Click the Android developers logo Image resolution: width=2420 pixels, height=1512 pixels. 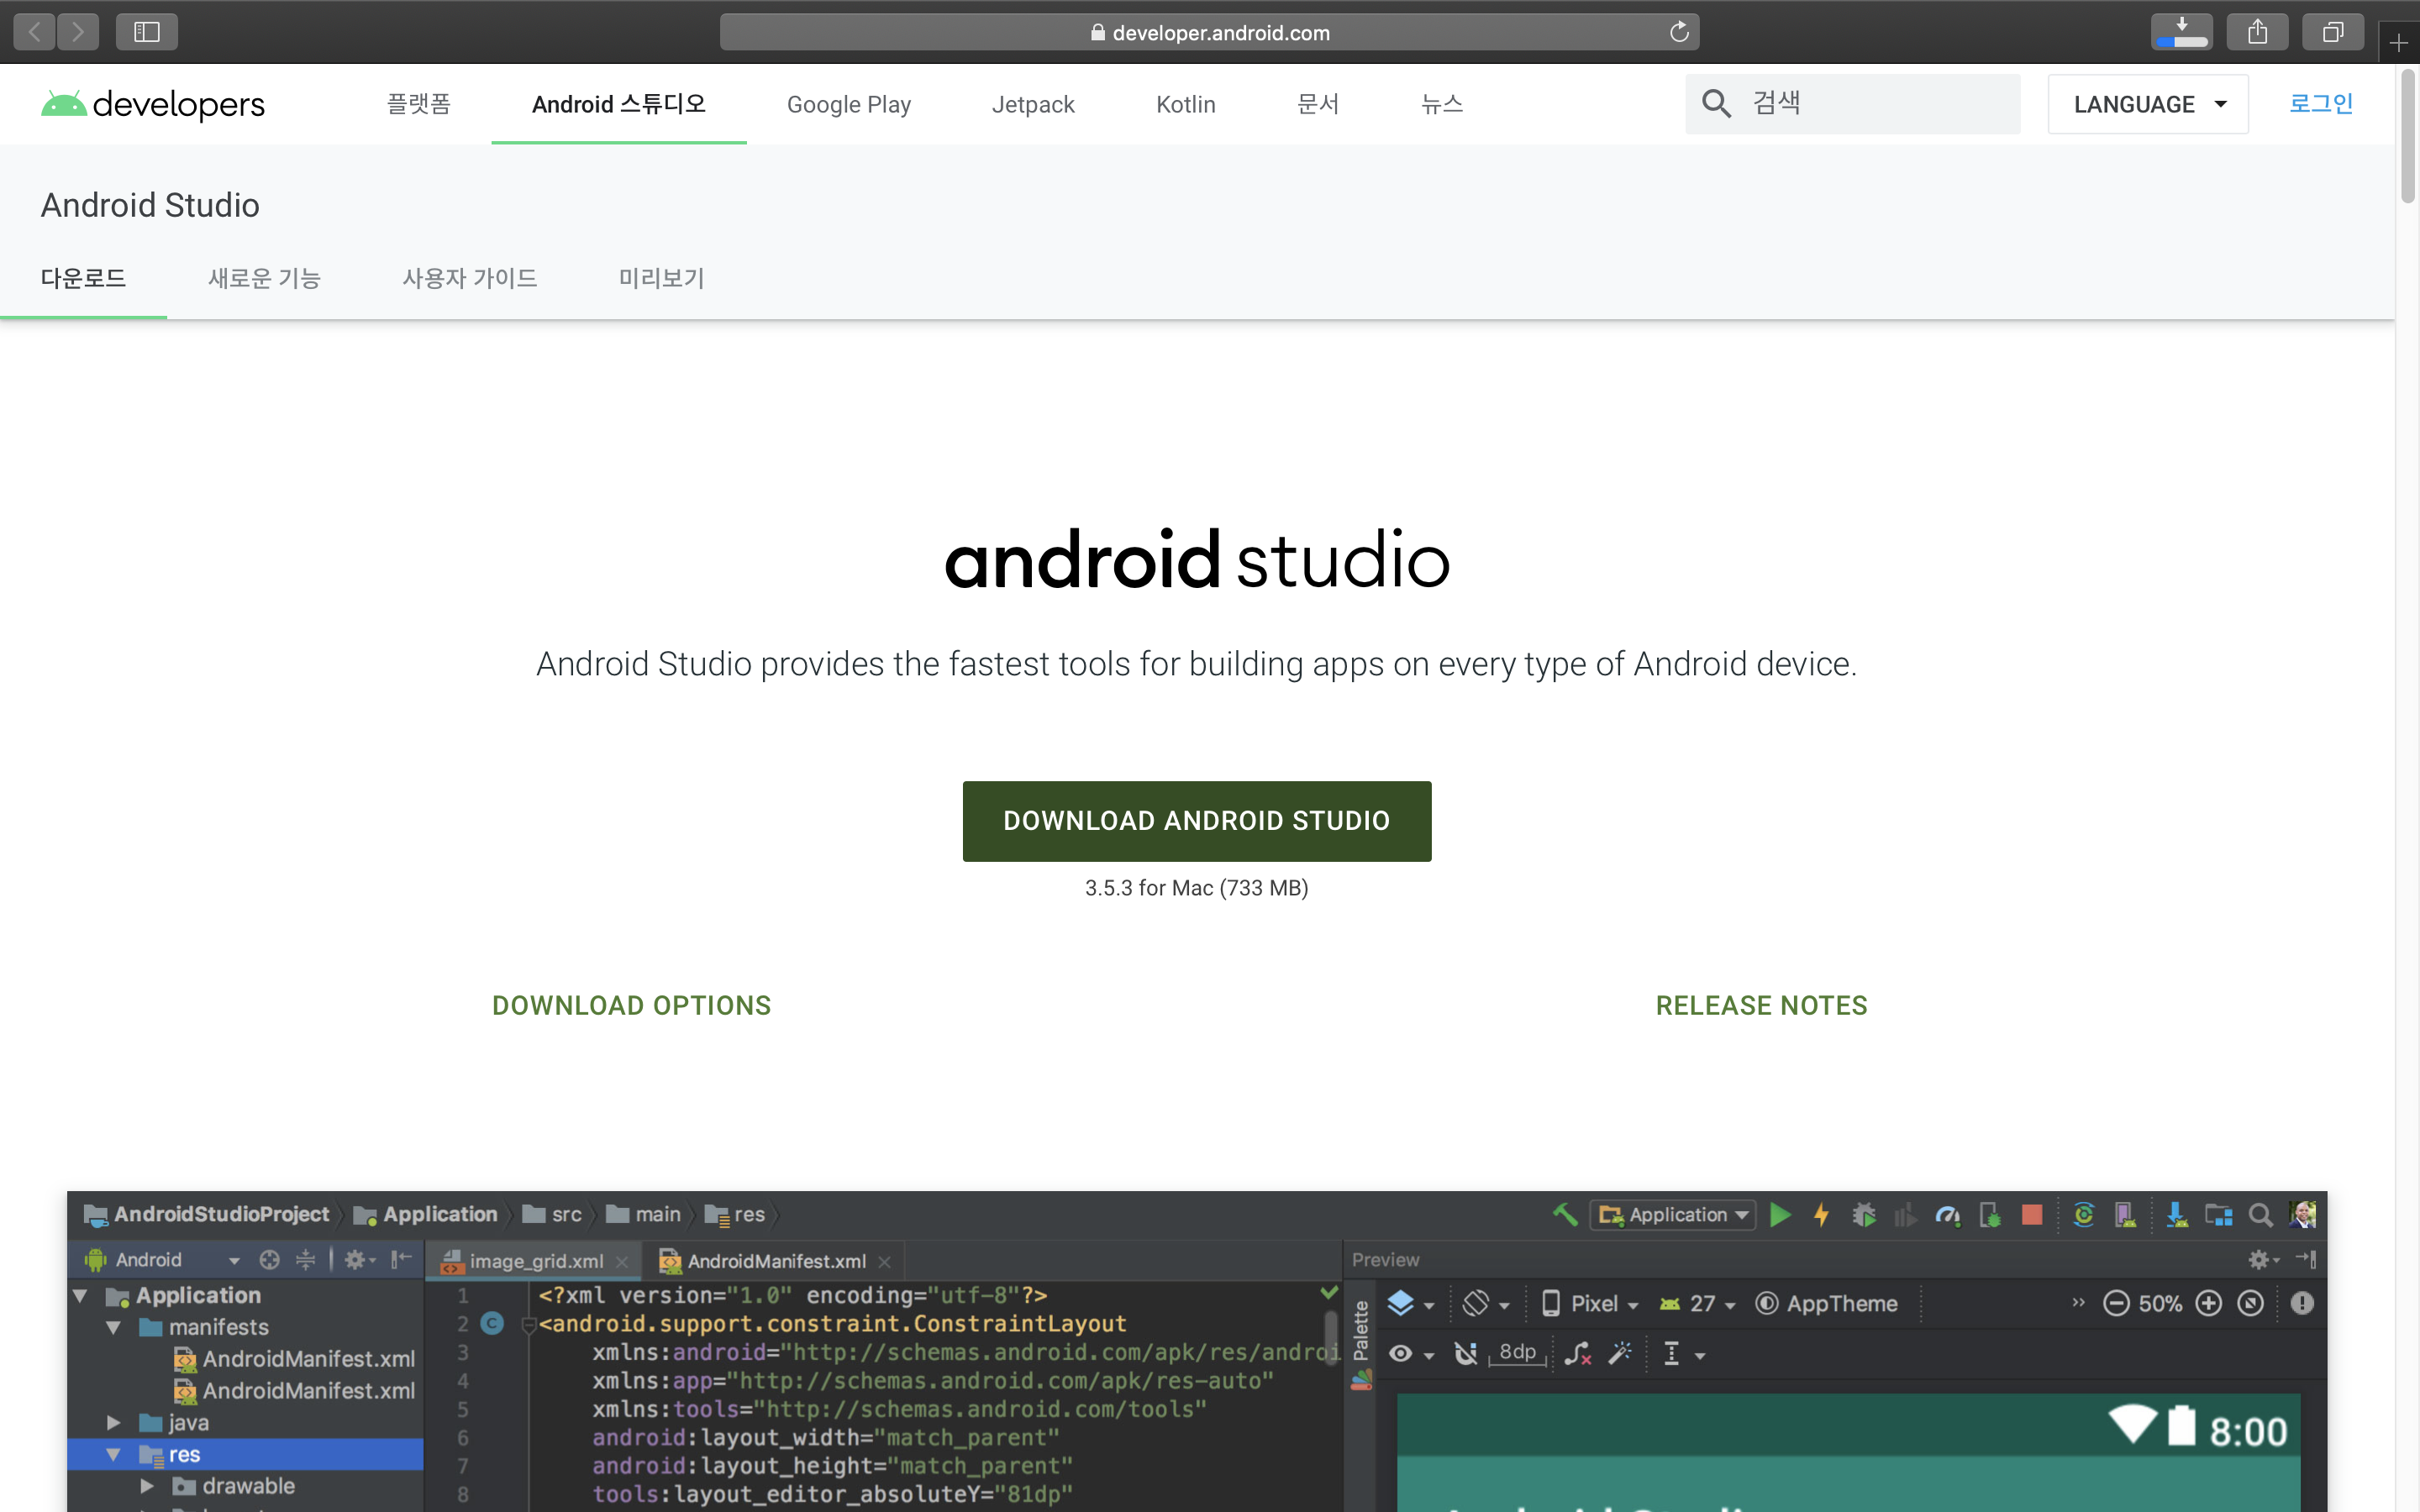(x=152, y=104)
